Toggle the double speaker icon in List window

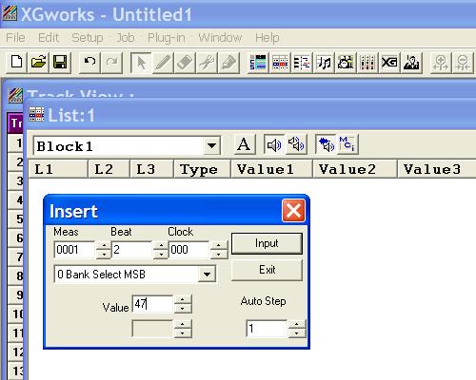(296, 144)
